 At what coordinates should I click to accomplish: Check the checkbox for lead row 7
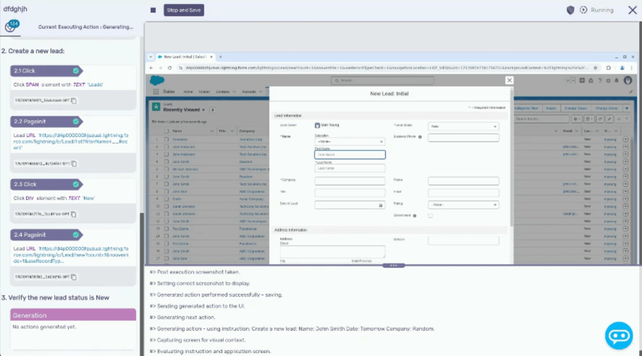(166, 184)
